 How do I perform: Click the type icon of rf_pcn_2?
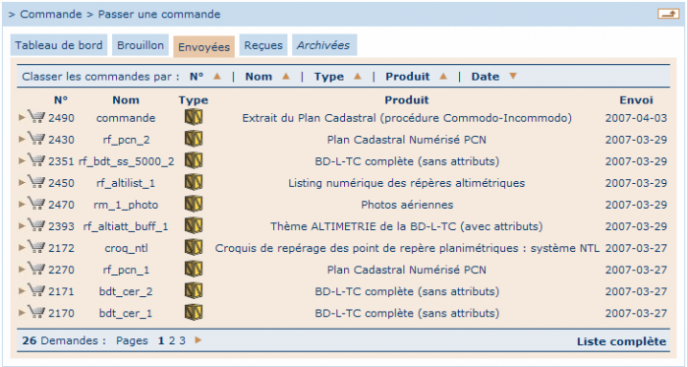194,139
